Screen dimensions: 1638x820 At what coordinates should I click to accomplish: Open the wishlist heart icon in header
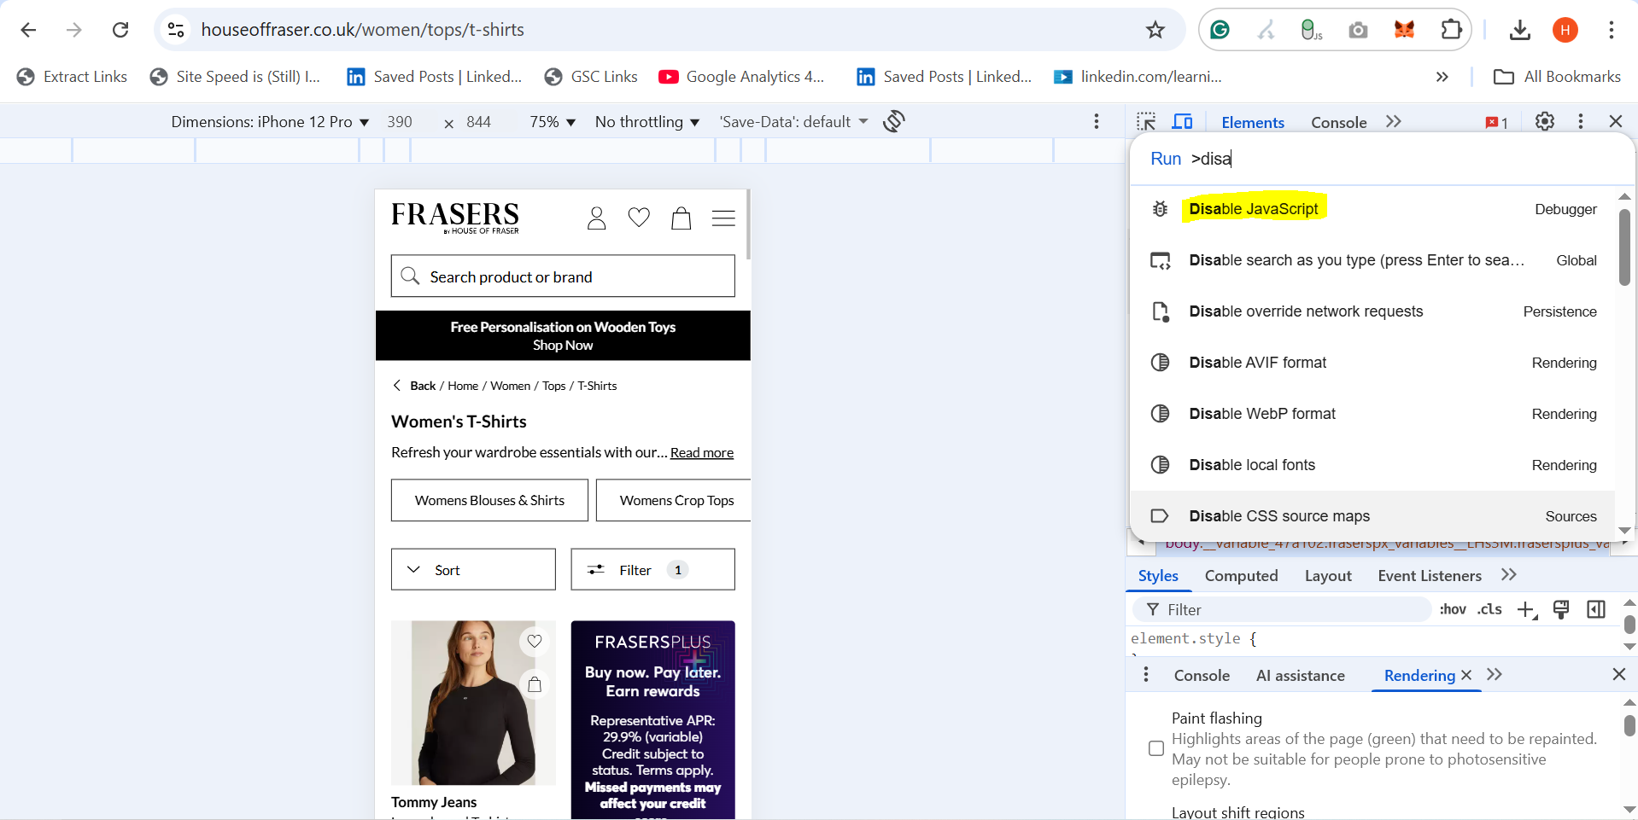tap(639, 218)
